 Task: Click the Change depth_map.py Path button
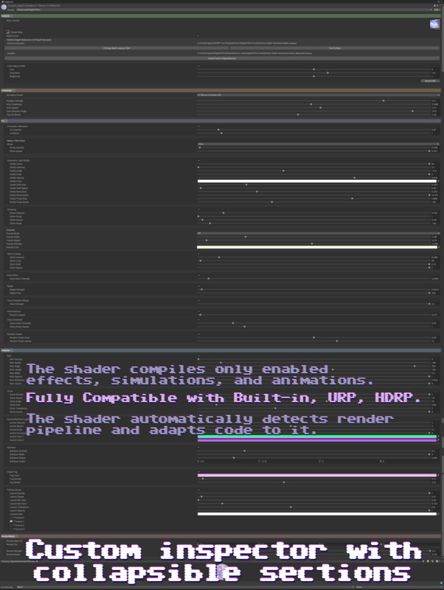(x=117, y=48)
